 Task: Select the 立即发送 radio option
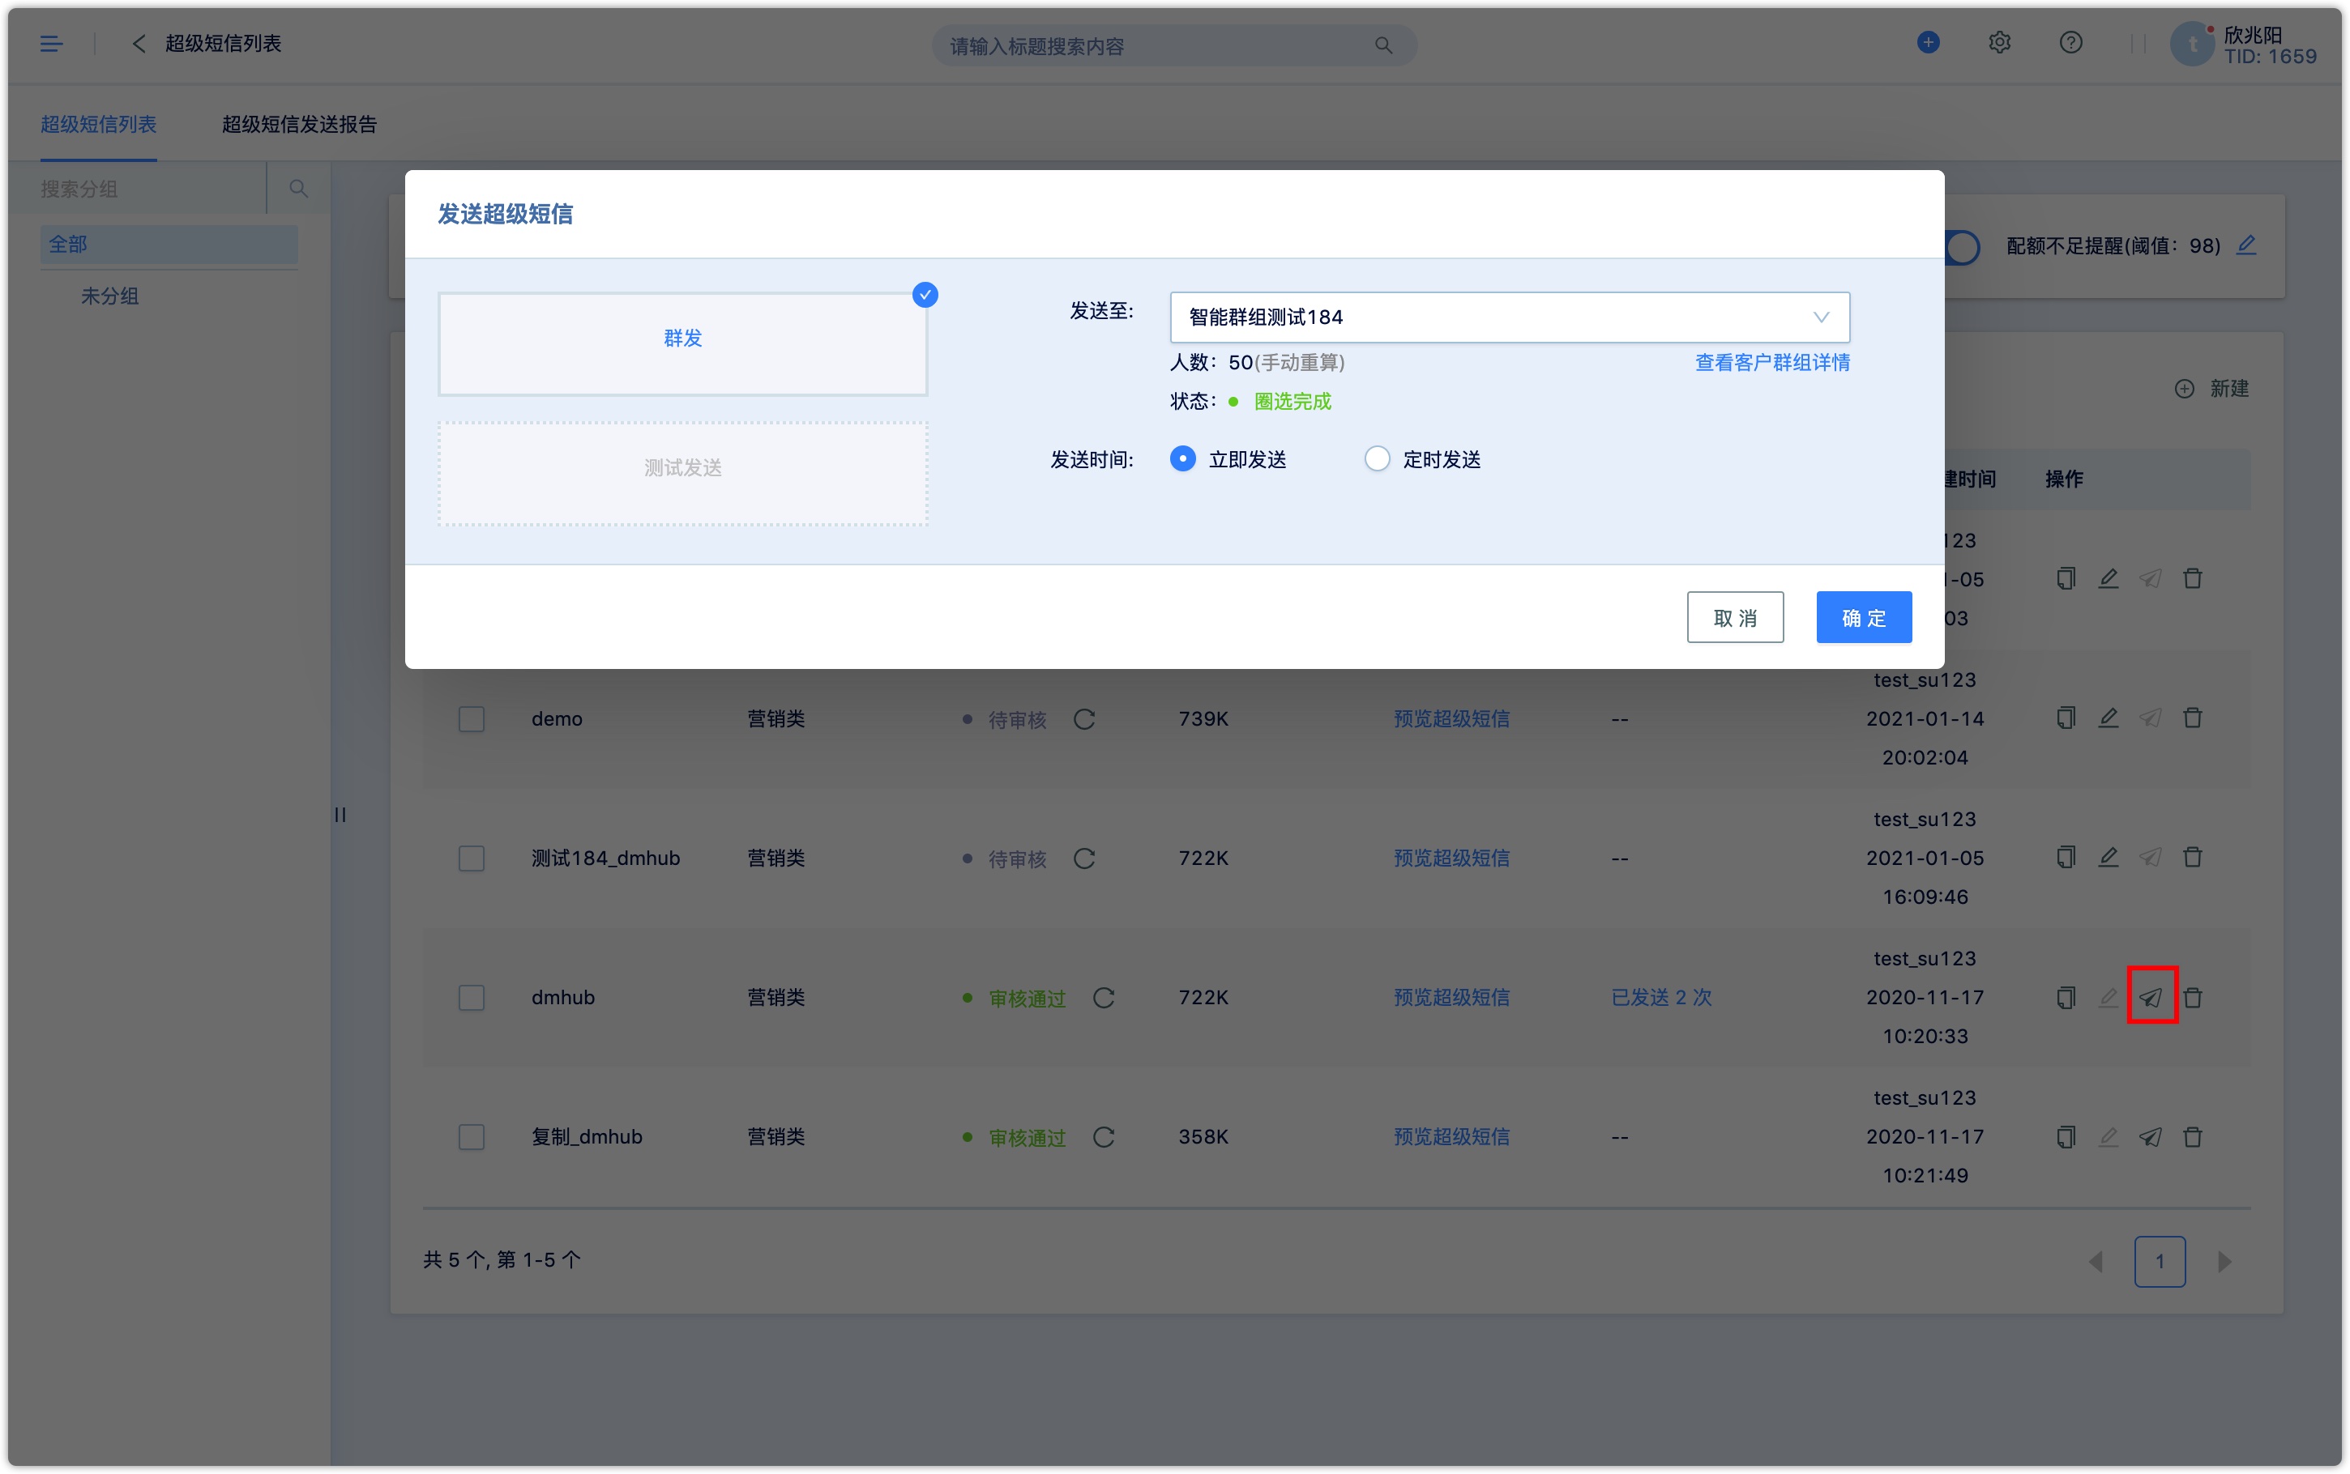(x=1183, y=459)
